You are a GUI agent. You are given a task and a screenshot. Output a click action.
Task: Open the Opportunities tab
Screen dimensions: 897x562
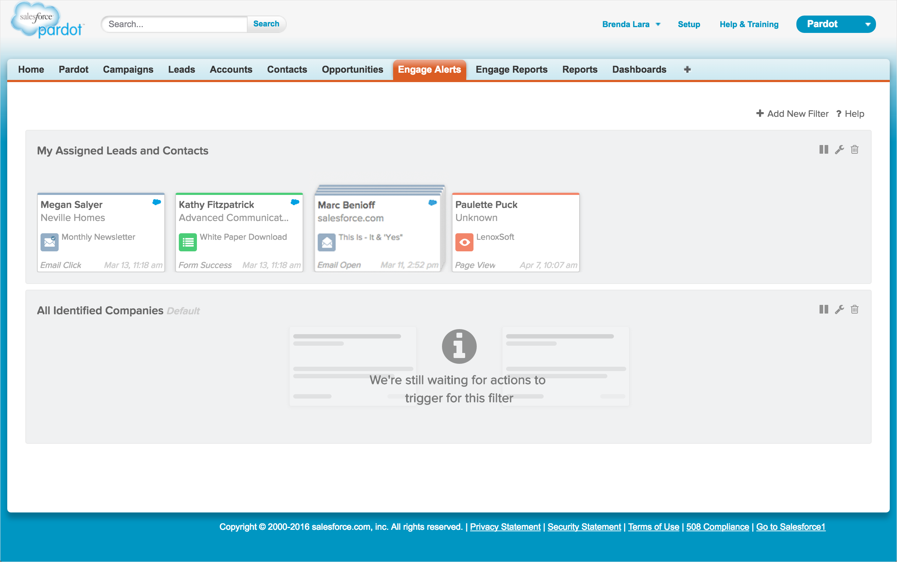(x=352, y=69)
